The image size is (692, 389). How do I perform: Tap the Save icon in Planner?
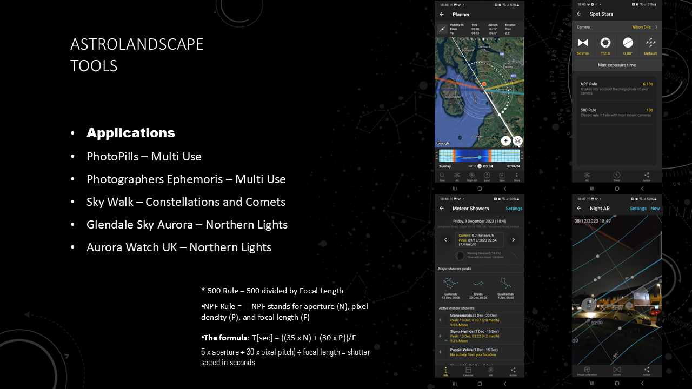[x=502, y=177]
